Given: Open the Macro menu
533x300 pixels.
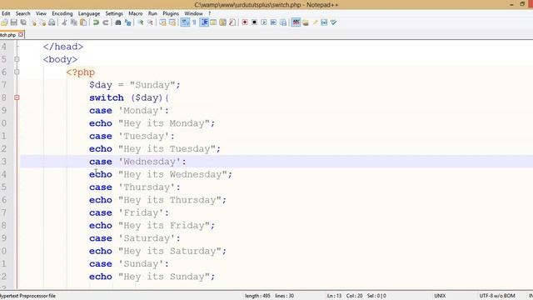Looking at the screenshot, I should coord(135,13).
